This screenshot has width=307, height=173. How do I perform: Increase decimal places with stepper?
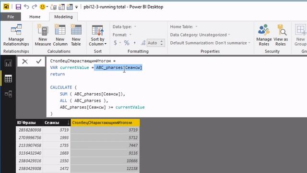pyautogui.click(x=162, y=41)
